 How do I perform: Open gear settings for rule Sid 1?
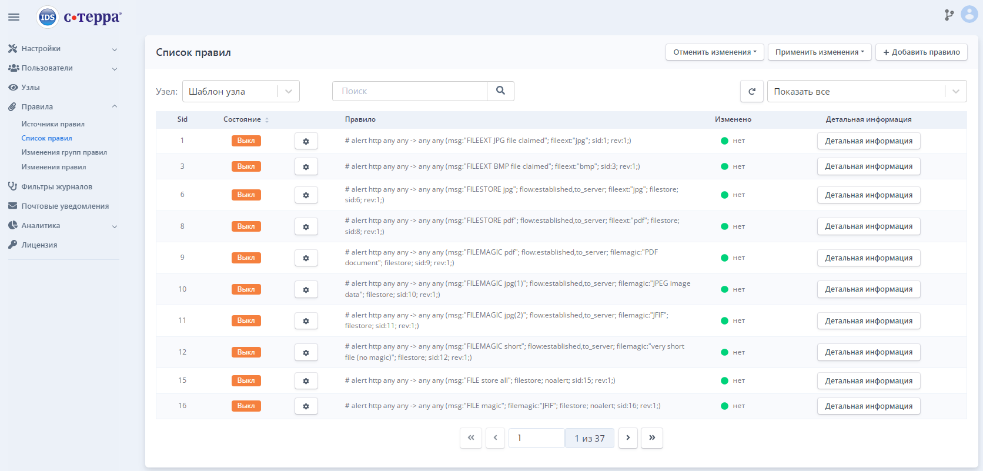[x=306, y=141]
